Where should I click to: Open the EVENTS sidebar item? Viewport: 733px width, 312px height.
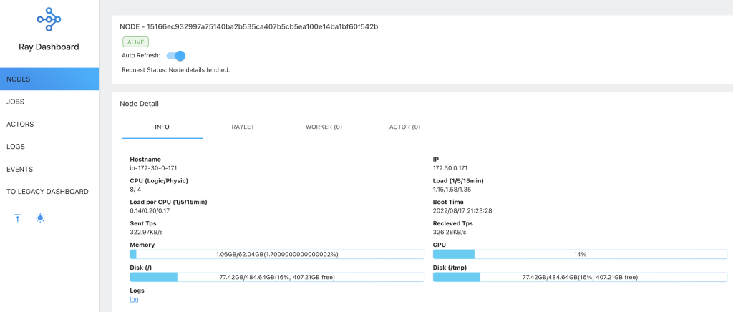(x=49, y=169)
